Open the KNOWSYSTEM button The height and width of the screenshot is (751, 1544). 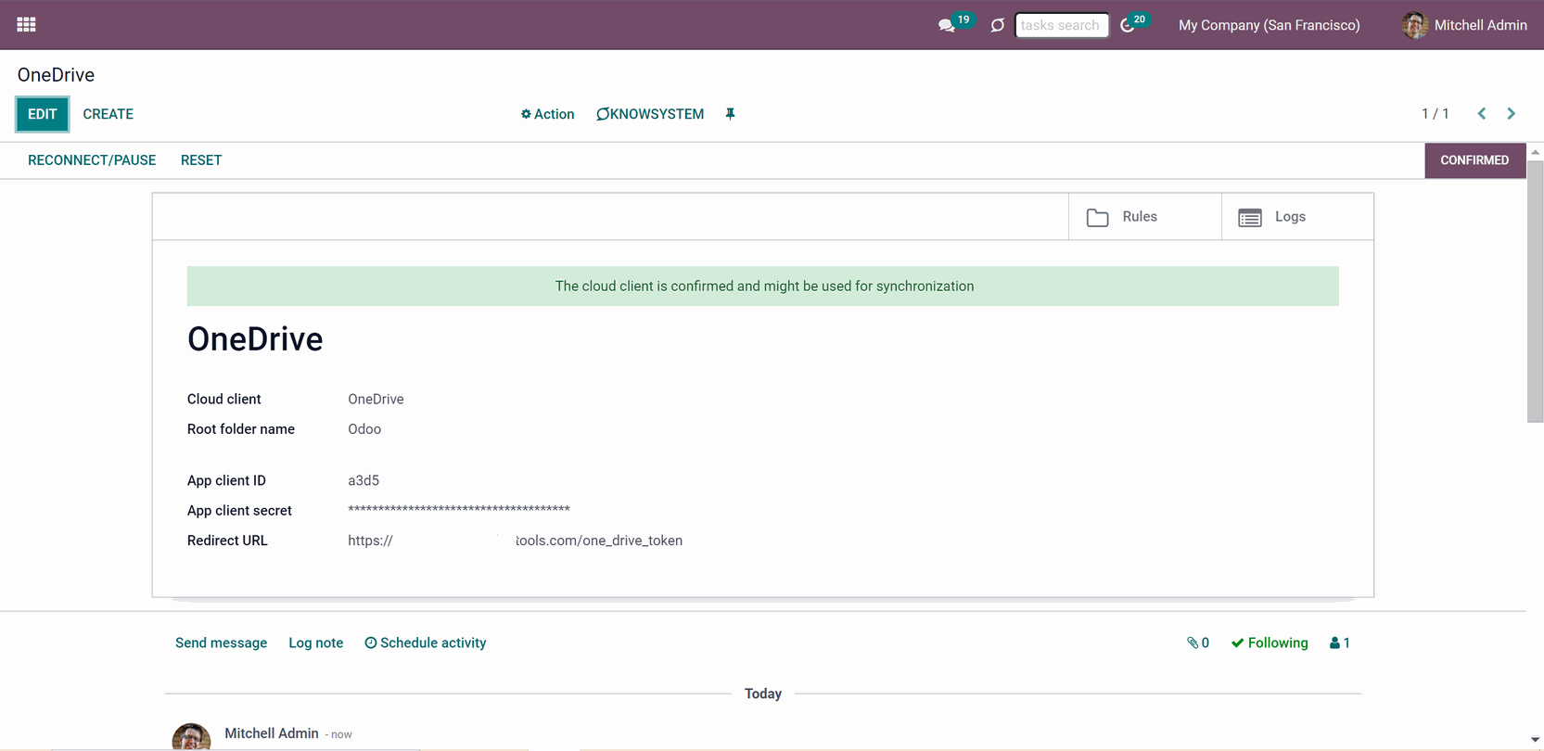click(650, 114)
